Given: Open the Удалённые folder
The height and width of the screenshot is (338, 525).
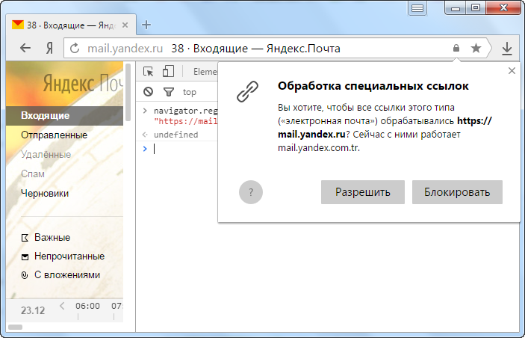Looking at the screenshot, I should coord(46,155).
